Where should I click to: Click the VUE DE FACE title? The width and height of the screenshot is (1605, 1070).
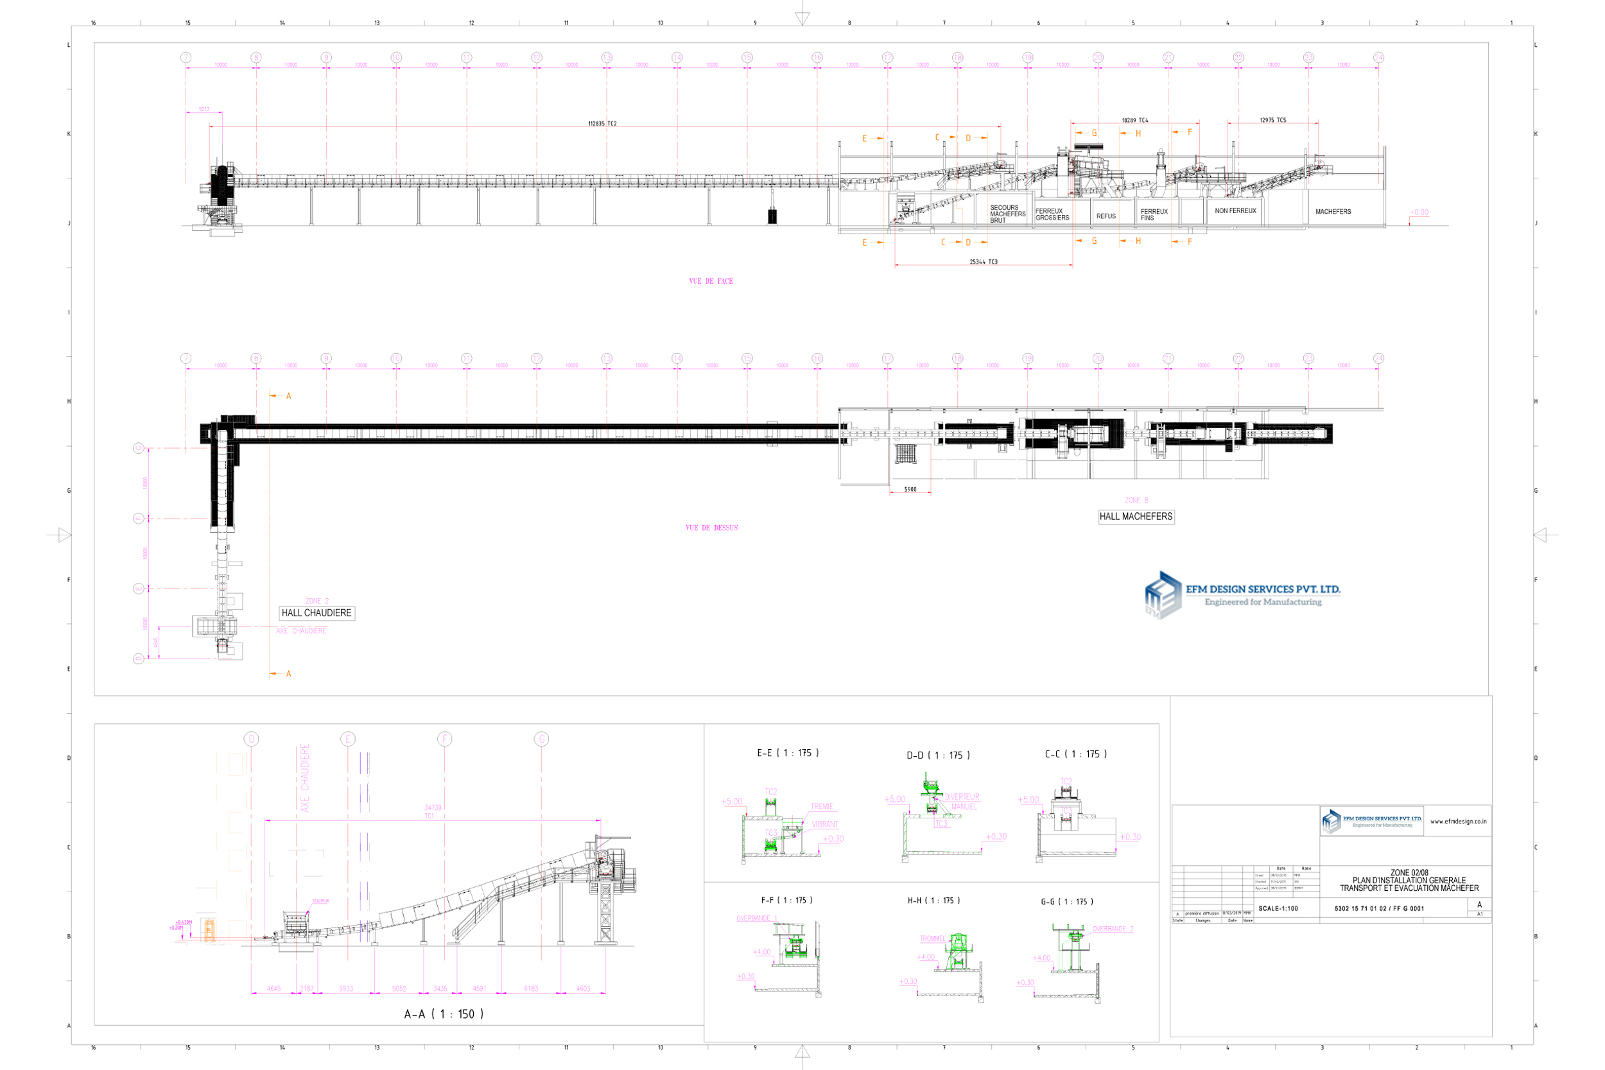[x=711, y=281]
